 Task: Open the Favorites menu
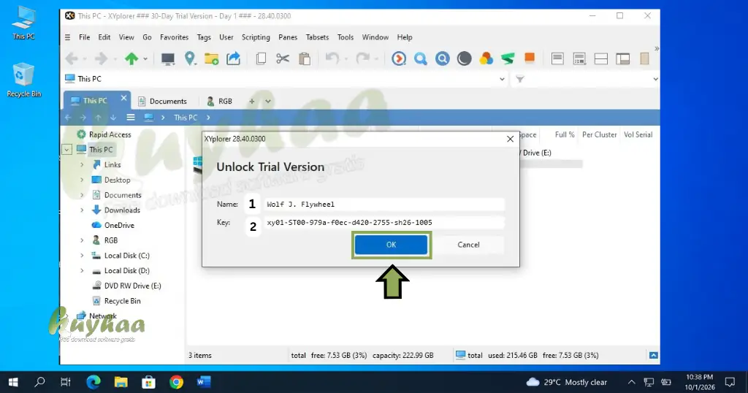pos(174,37)
